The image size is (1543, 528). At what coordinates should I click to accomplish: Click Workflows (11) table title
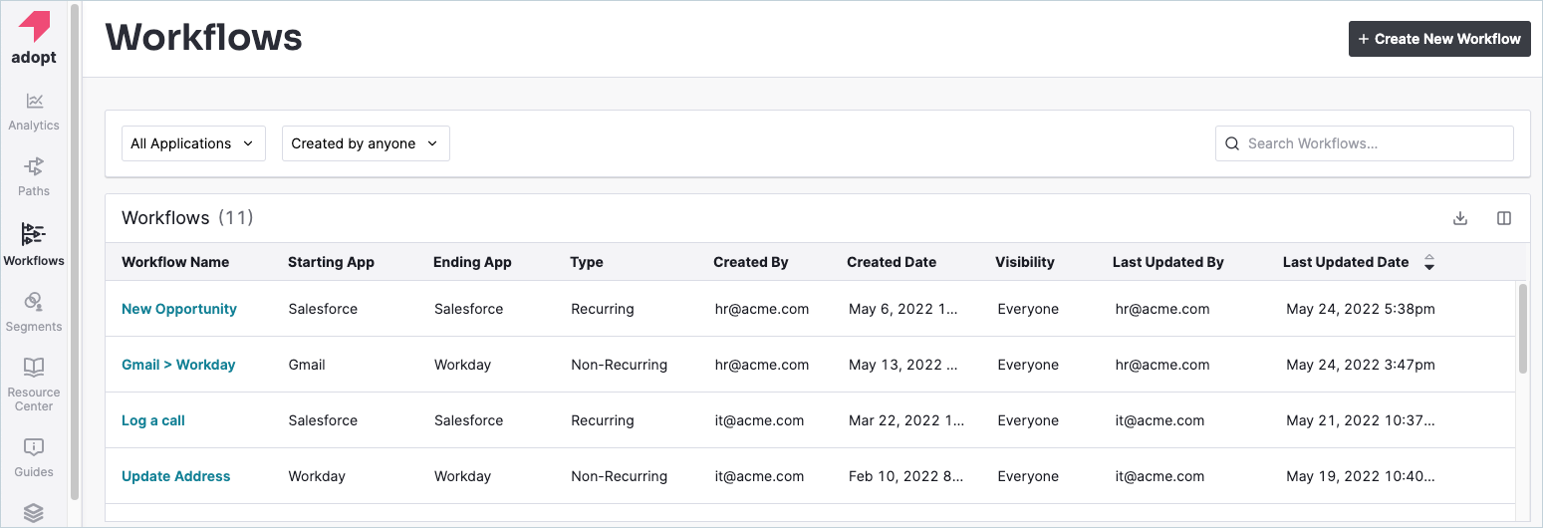click(187, 217)
